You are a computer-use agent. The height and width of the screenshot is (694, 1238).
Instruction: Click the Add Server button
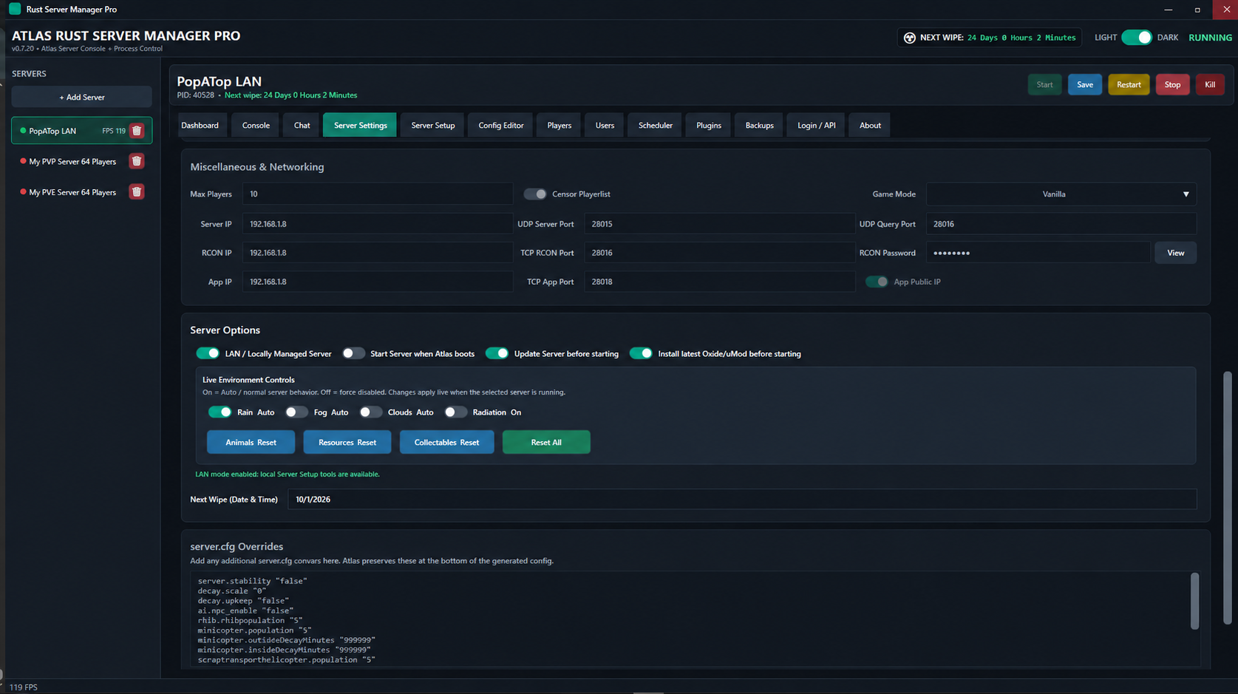(82, 98)
